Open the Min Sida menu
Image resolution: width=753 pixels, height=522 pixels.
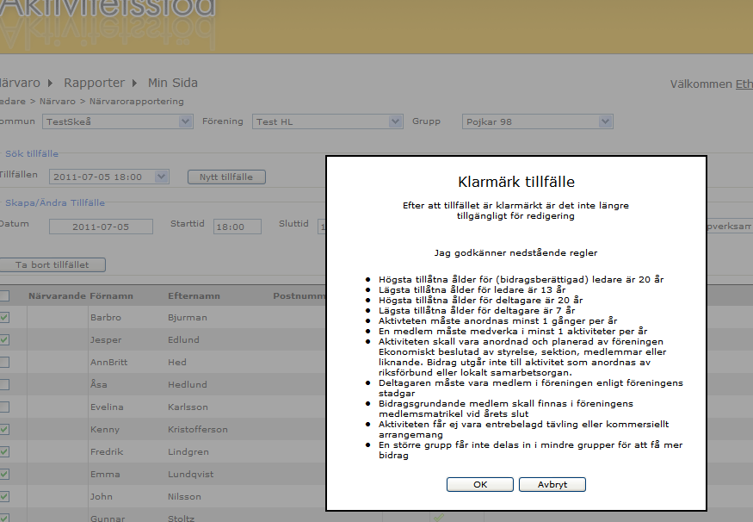[173, 83]
